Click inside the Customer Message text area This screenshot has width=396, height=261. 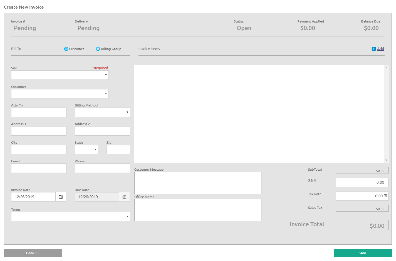coord(197,183)
